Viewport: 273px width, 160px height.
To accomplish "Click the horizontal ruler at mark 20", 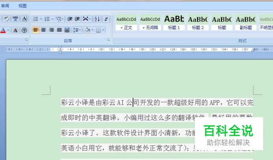I will coord(153,50).
